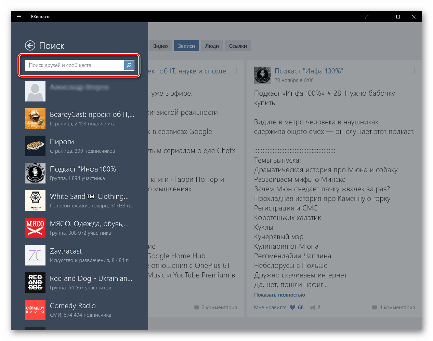Switch to the Люди tab
Image resolution: width=433 pixels, height=341 pixels.
212,46
